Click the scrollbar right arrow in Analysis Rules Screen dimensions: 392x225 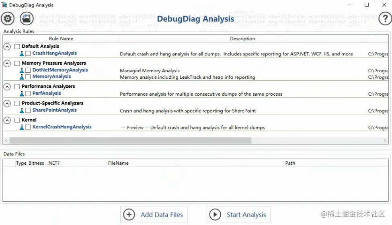[385, 141]
